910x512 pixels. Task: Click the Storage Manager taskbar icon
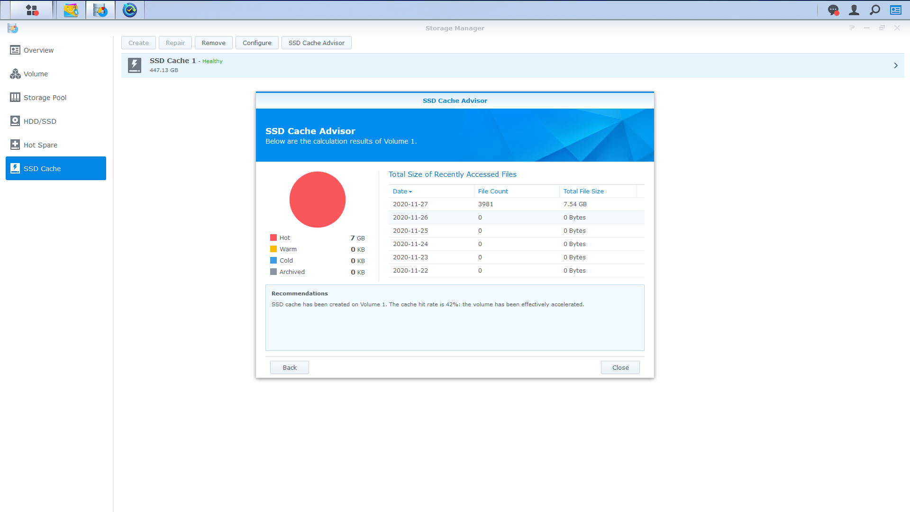pyautogui.click(x=100, y=10)
